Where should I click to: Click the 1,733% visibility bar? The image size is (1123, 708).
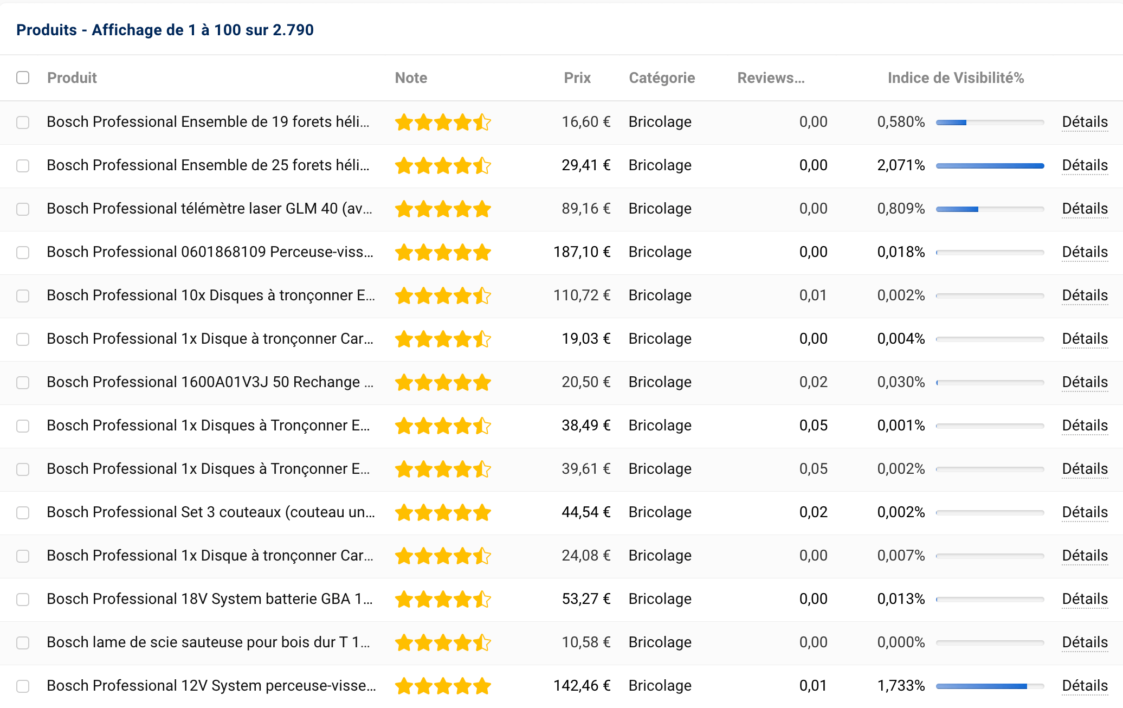coord(990,686)
